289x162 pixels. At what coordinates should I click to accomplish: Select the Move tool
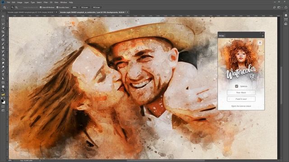click(x=3, y=16)
